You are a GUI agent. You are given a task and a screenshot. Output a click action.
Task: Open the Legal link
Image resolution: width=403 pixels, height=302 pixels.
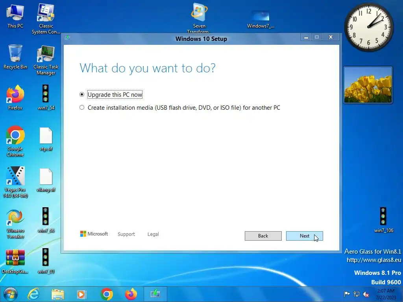153,234
